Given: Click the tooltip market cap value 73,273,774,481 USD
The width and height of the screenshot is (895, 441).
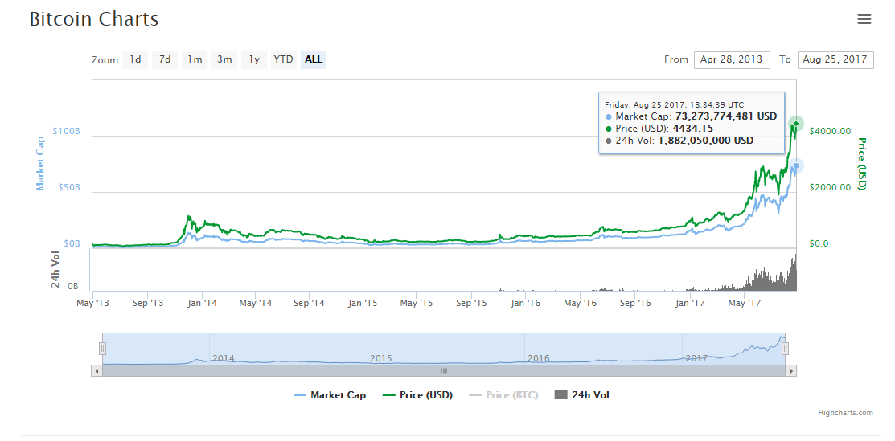Looking at the screenshot, I should coord(725,116).
